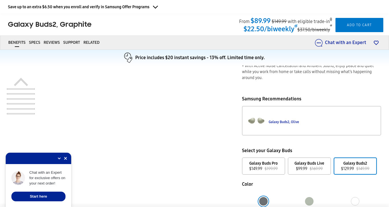The height and width of the screenshot is (207, 389).
Task: Click the $89.99 trade-in price
Action: pos(261,21)
